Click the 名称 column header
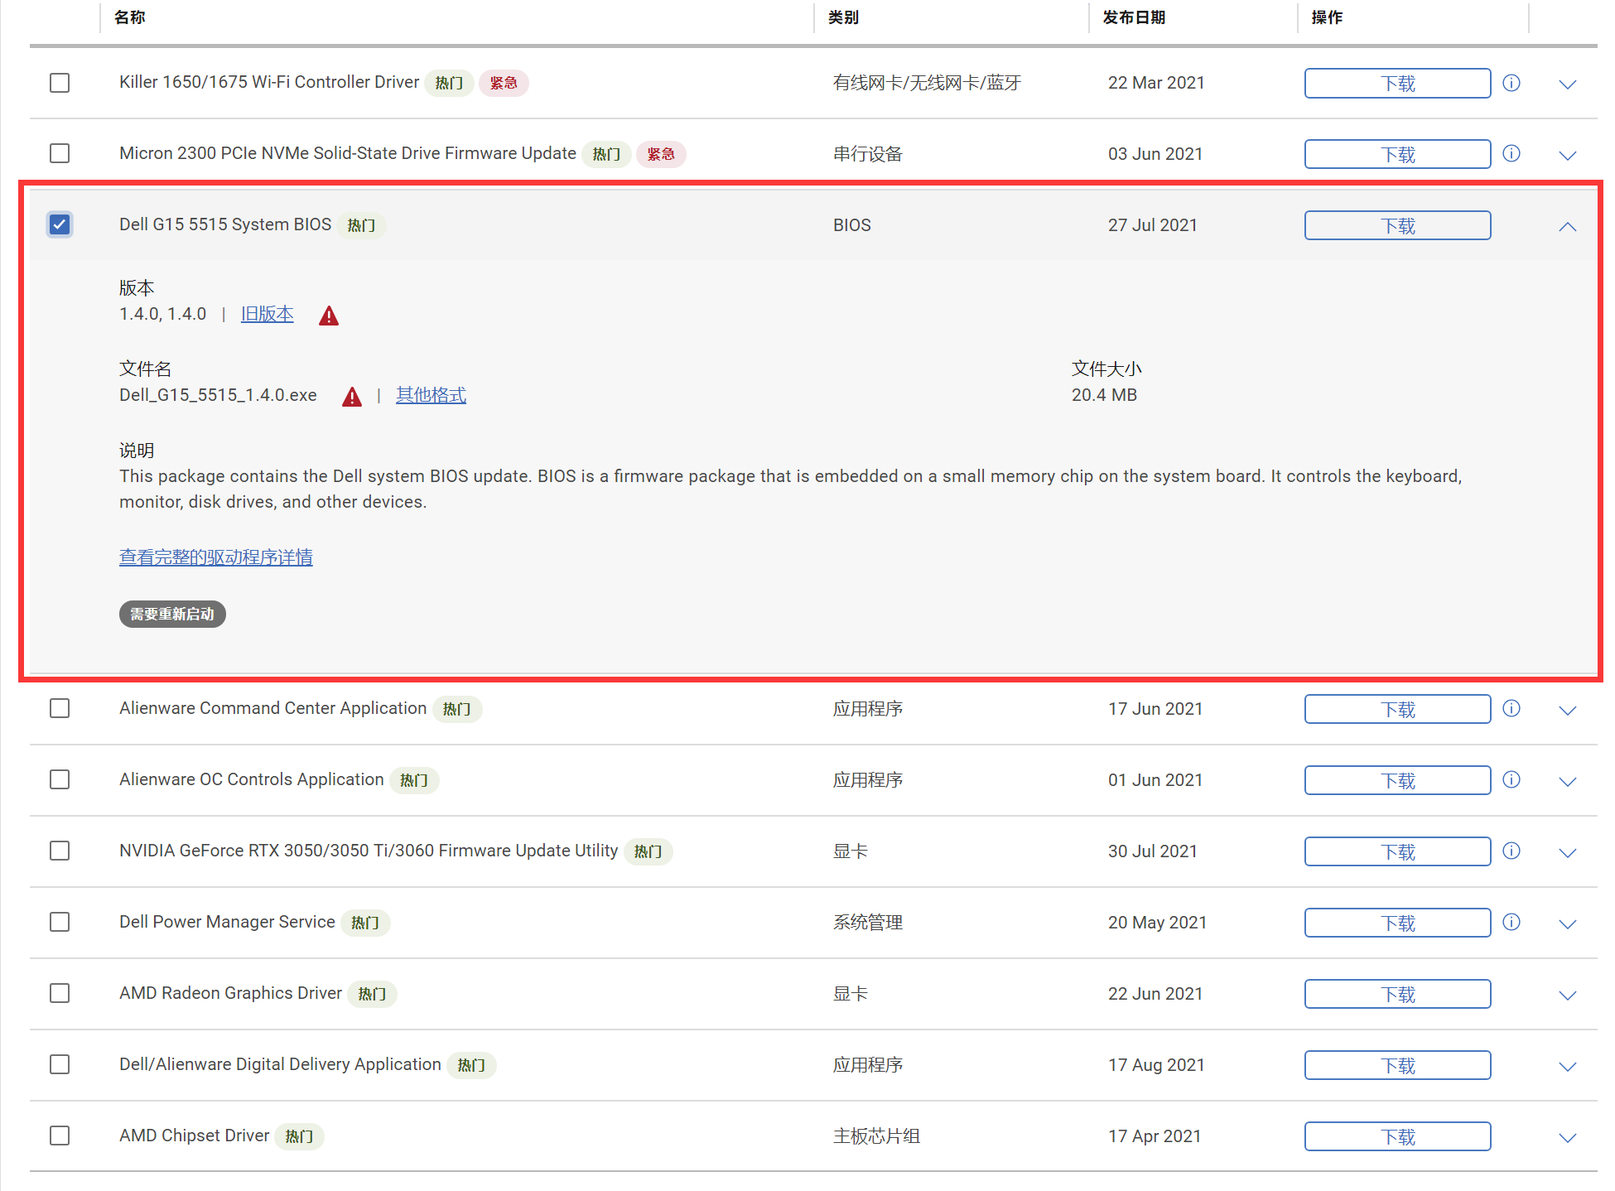 click(130, 17)
